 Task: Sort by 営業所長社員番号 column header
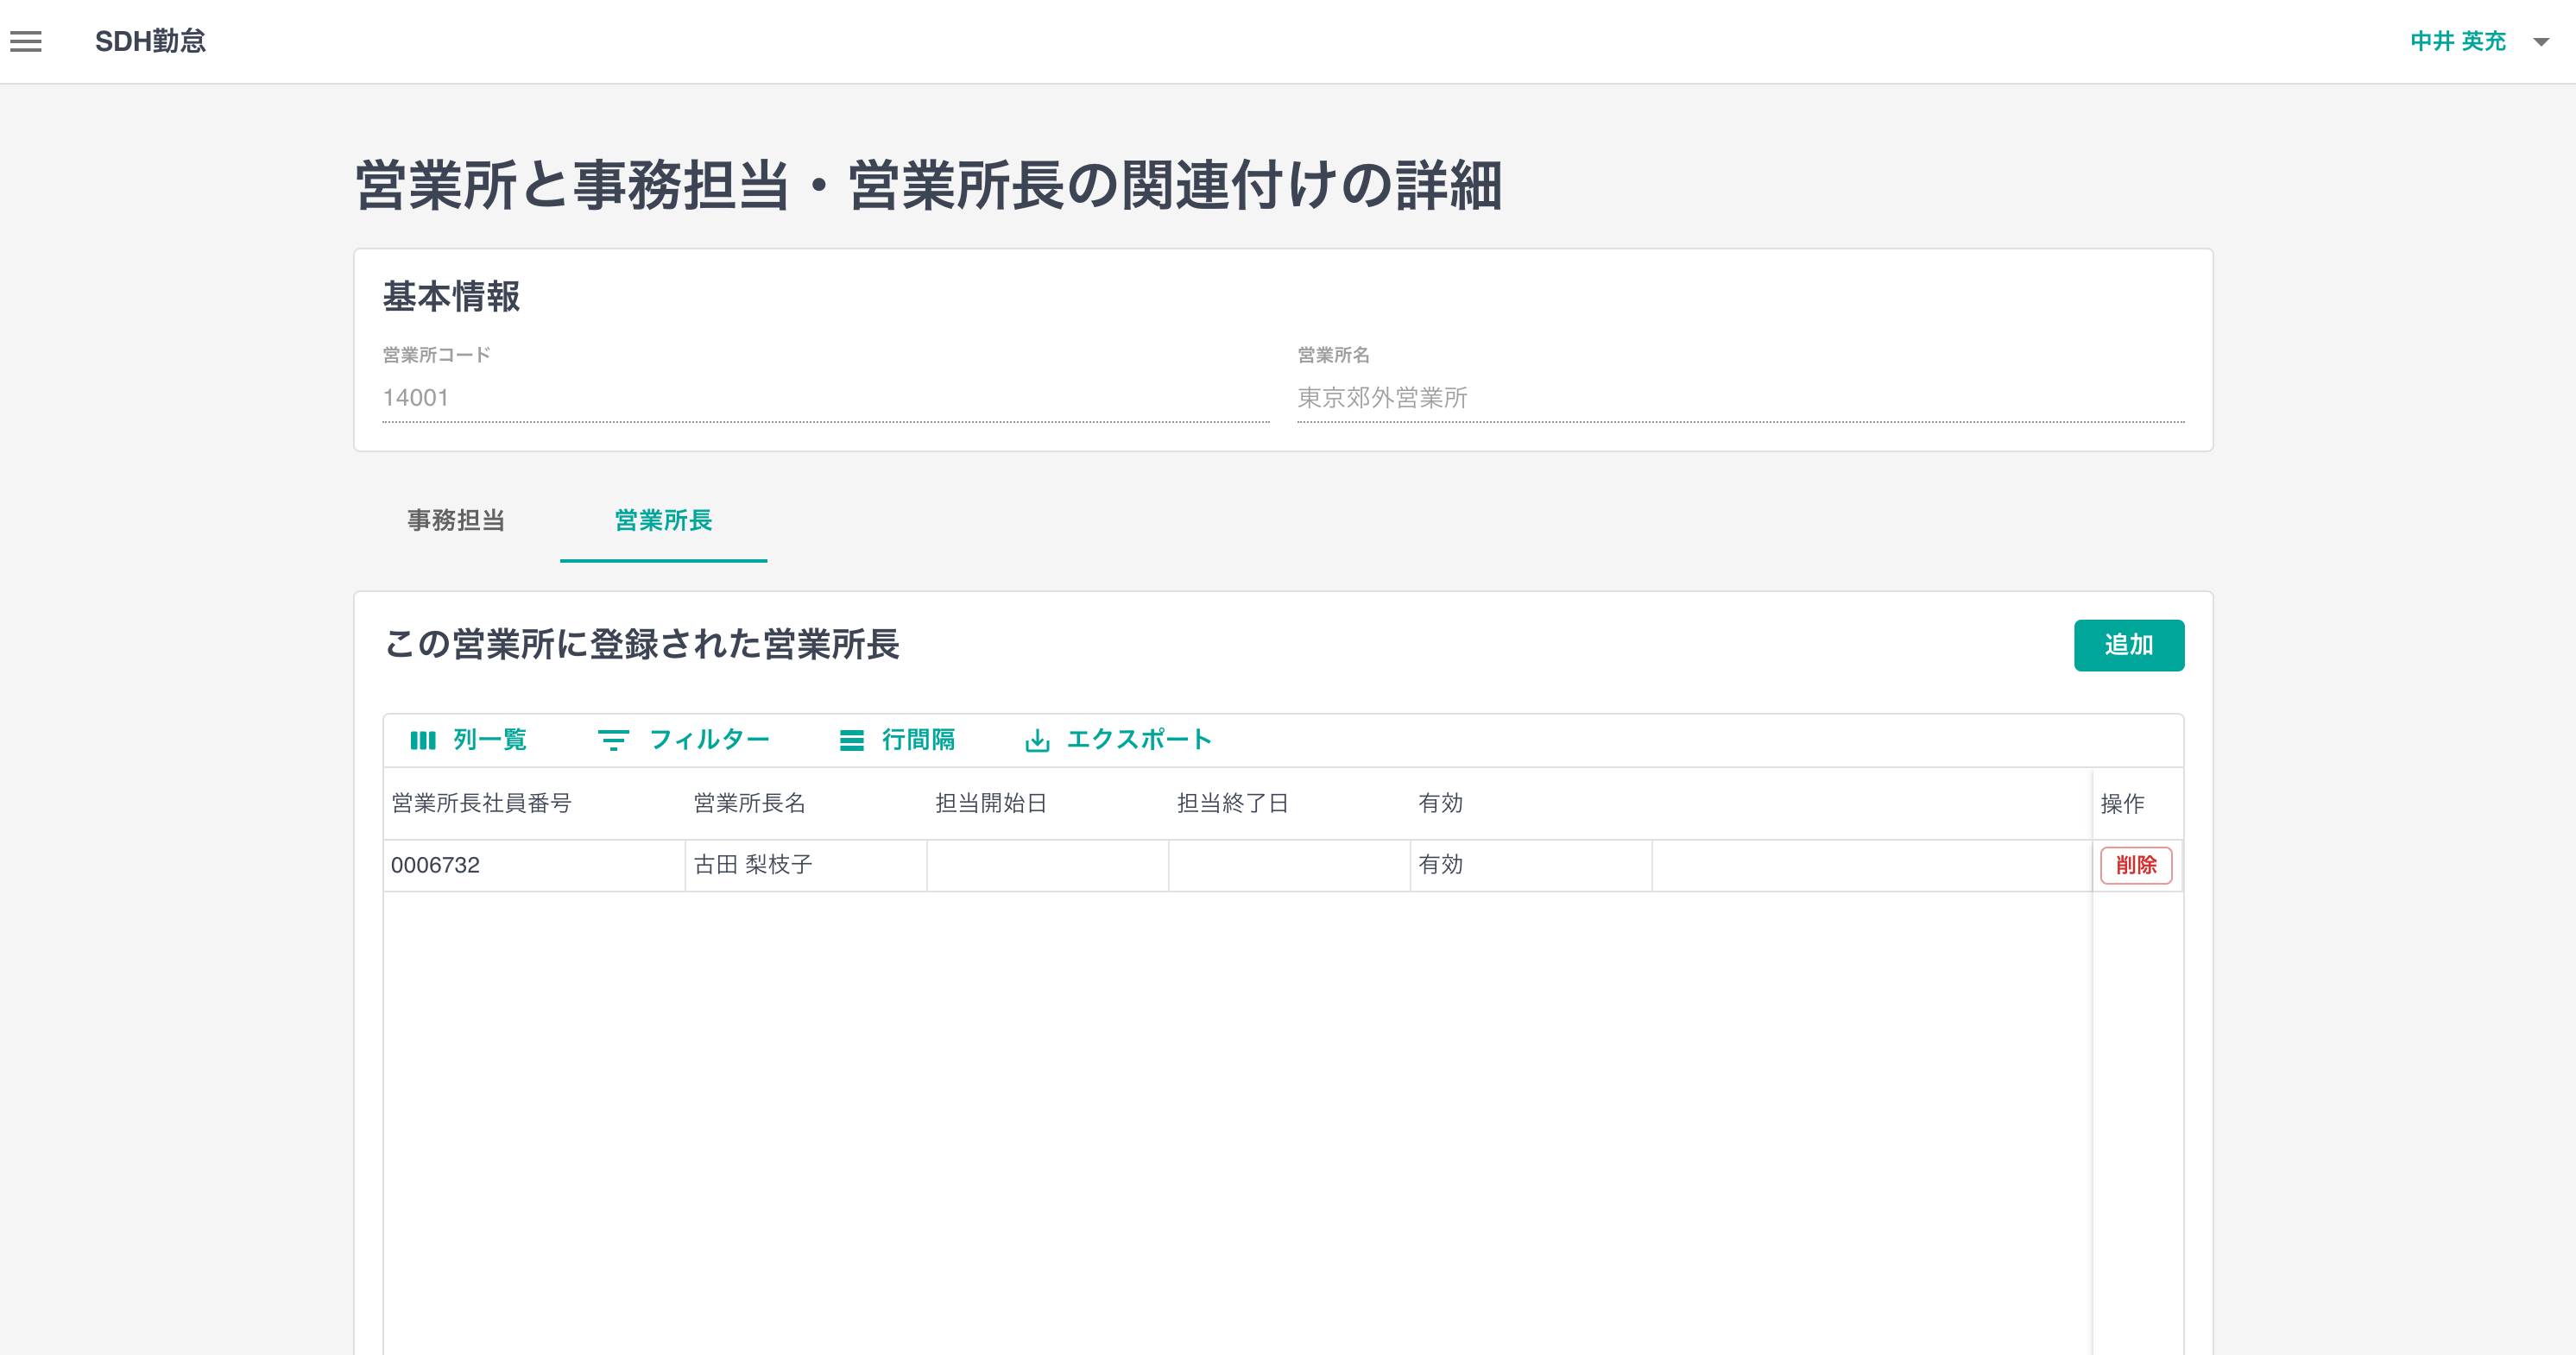(481, 803)
